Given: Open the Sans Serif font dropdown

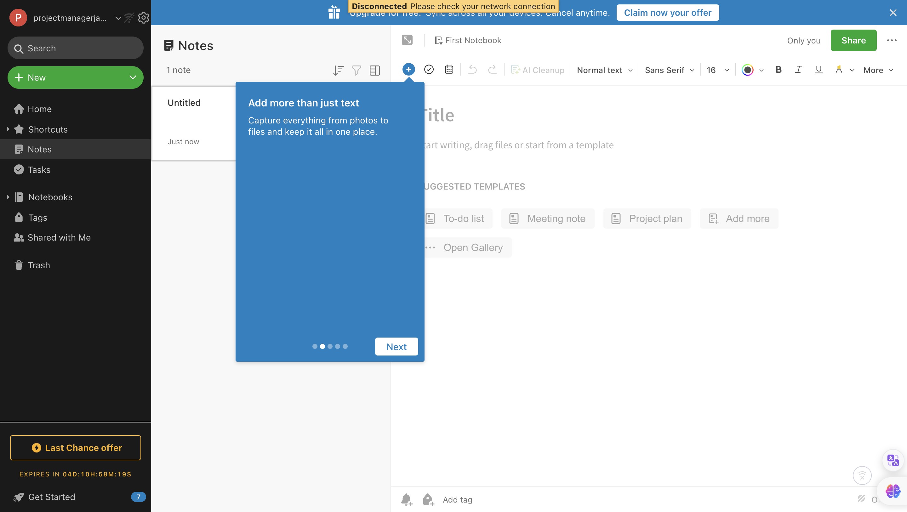Looking at the screenshot, I should click(669, 70).
